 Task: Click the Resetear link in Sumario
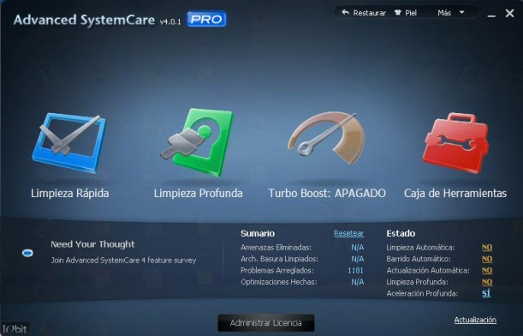click(x=348, y=233)
